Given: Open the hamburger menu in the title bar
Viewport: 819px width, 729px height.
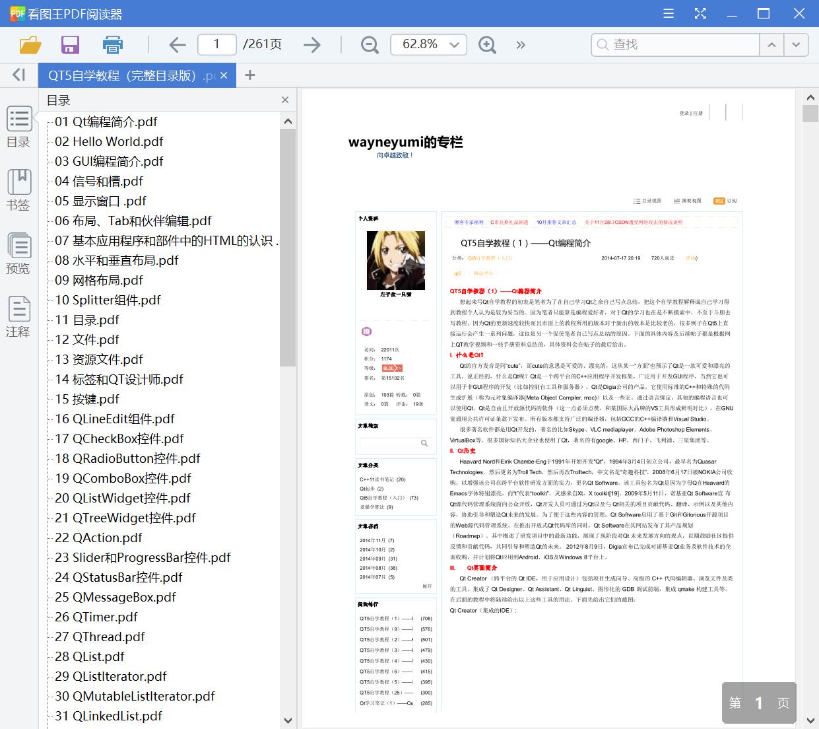Looking at the screenshot, I should [668, 13].
